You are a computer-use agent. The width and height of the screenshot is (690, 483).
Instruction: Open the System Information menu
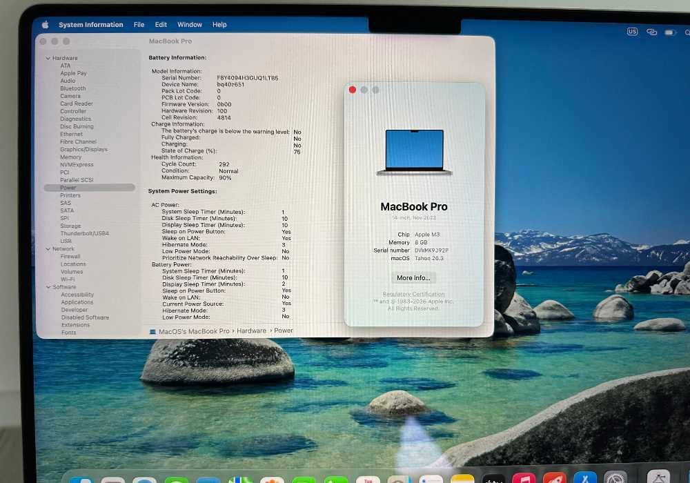pos(90,25)
